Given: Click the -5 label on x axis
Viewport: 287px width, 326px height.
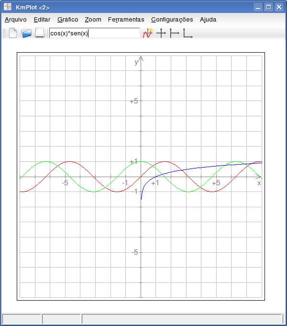Looking at the screenshot, I should tap(65, 183).
